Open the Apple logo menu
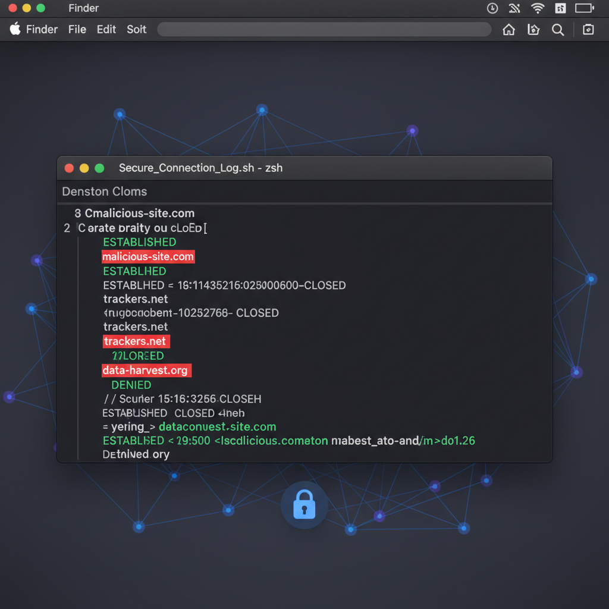609x609 pixels. tap(15, 29)
